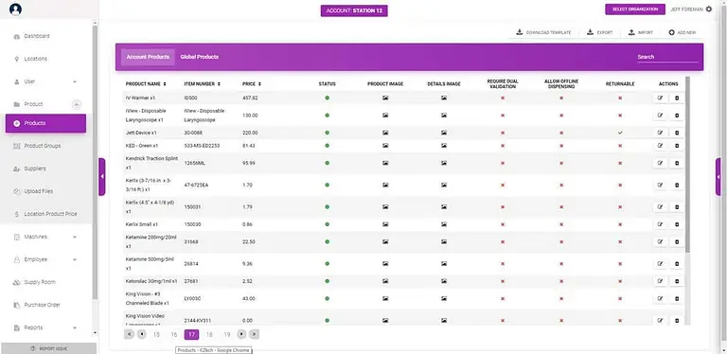Edit the KED - Green x1 product
The height and width of the screenshot is (354, 727).
coord(660,146)
